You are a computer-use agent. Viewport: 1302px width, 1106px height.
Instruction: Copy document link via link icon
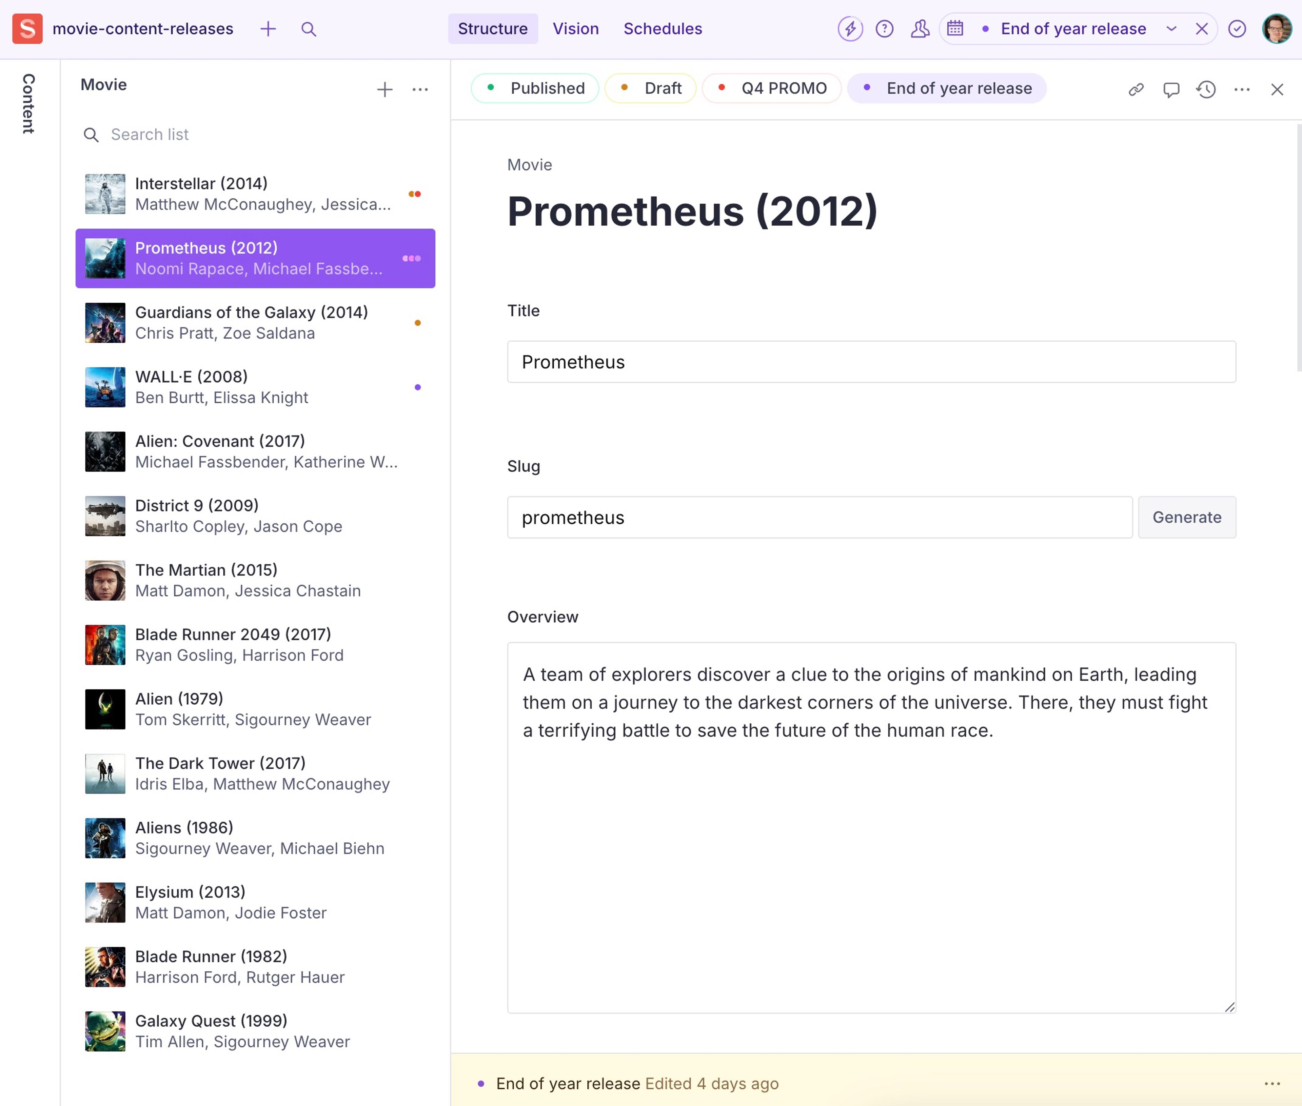(1136, 90)
